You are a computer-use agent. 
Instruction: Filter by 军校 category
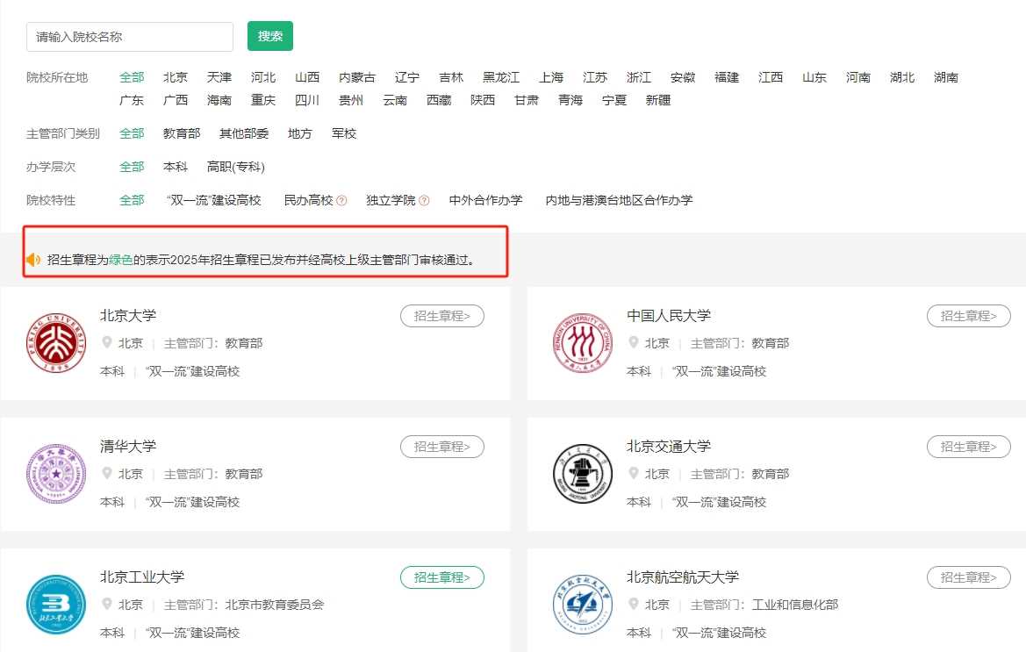[x=343, y=133]
